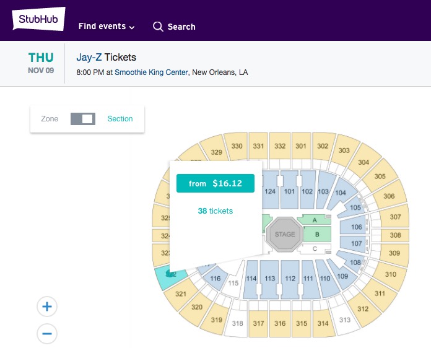Screen dimensions: 431x348
Task: Click the from $16.12 price button
Action: pos(215,183)
